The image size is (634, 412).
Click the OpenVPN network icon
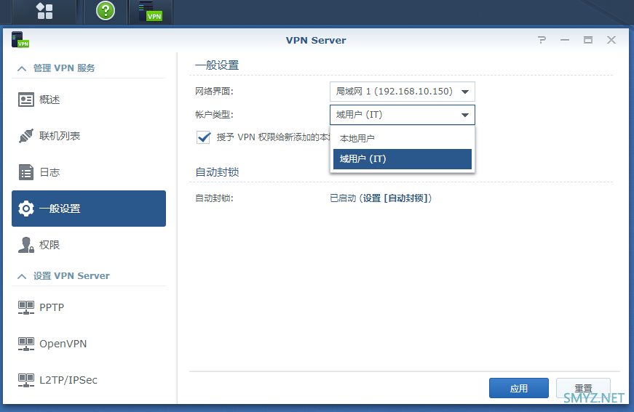(x=26, y=344)
